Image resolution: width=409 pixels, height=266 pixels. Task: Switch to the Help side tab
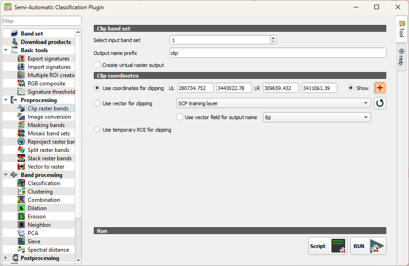pyautogui.click(x=401, y=57)
